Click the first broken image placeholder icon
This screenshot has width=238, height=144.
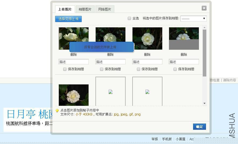click(111, 92)
